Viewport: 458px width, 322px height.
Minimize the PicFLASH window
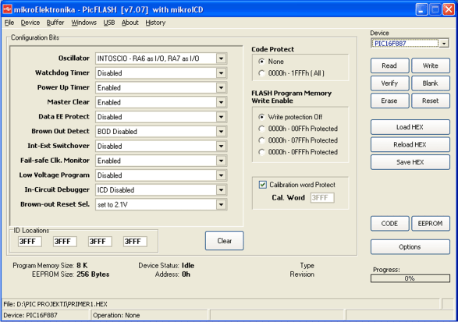[421, 9]
